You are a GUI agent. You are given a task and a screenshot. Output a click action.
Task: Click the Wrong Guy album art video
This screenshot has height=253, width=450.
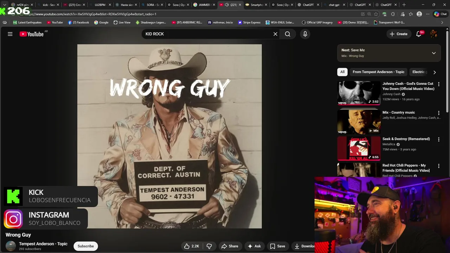(169, 136)
